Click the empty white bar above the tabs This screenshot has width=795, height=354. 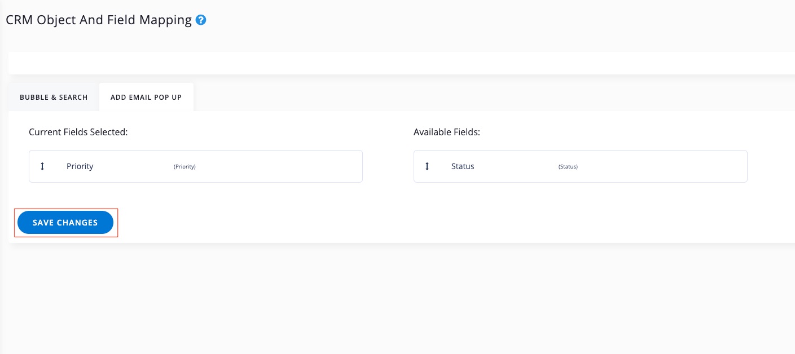[x=395, y=63]
